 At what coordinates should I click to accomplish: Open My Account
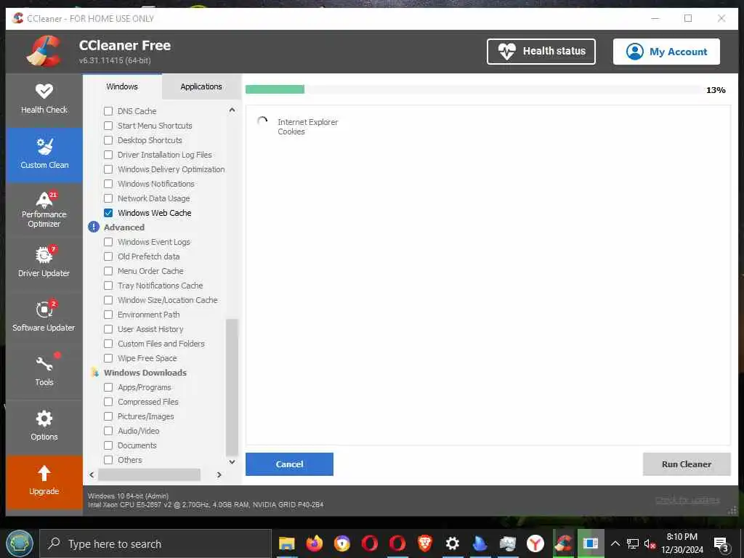coord(666,52)
